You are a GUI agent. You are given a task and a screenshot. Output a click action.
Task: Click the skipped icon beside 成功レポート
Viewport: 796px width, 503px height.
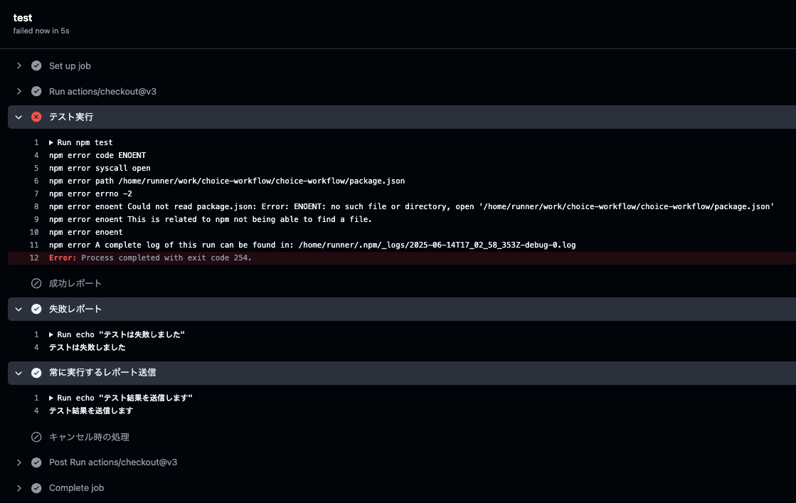coord(36,283)
